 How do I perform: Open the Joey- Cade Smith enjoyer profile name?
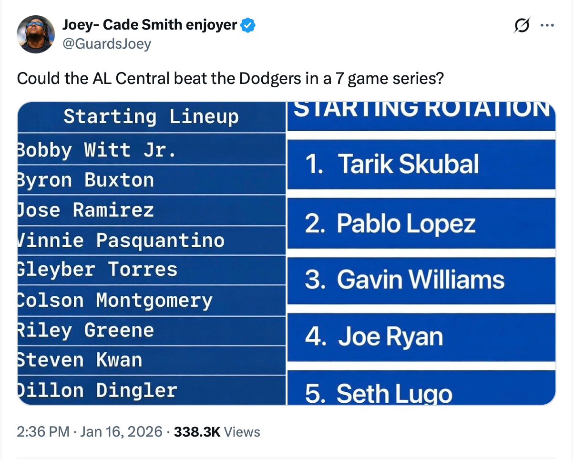pos(150,25)
